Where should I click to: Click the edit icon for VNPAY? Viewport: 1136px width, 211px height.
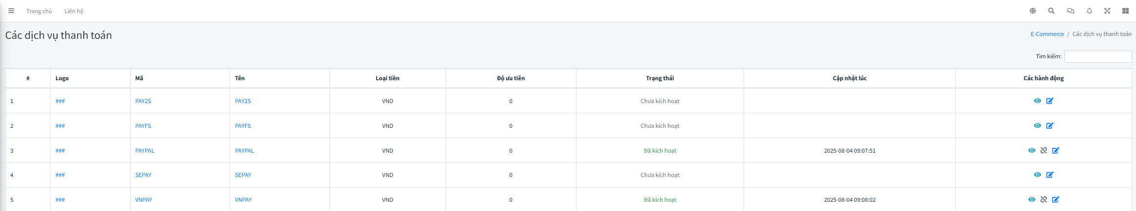[1056, 200]
